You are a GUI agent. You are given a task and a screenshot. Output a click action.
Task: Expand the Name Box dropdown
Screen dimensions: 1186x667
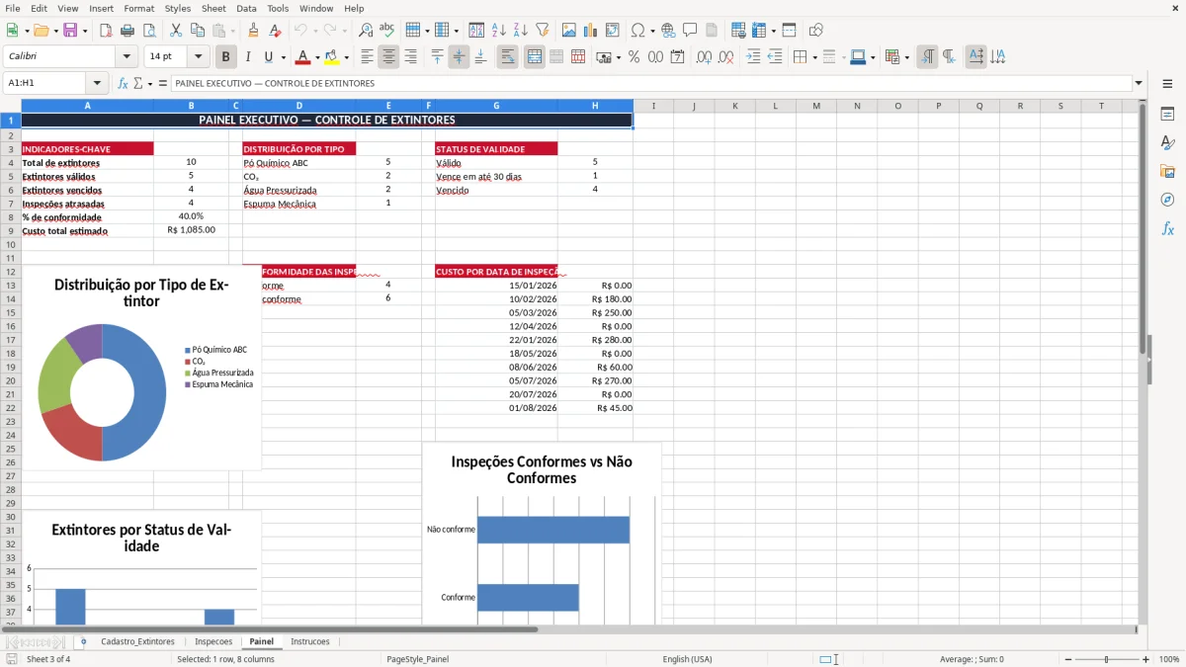[x=97, y=83]
